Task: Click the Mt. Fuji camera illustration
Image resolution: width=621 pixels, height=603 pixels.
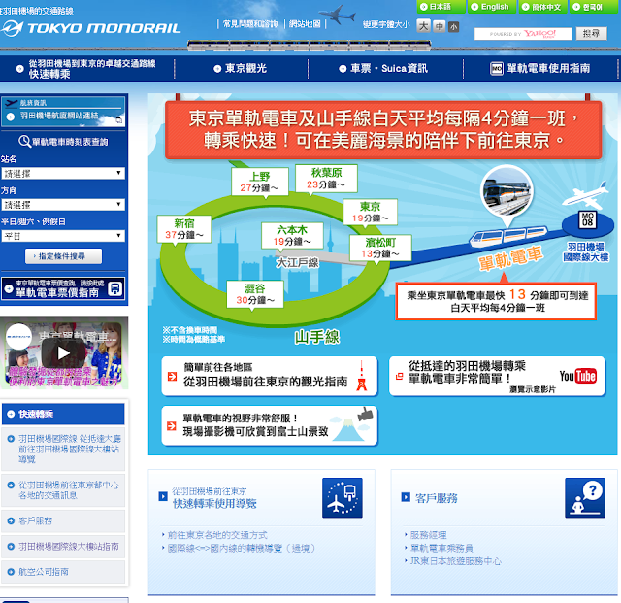Action: click(351, 425)
